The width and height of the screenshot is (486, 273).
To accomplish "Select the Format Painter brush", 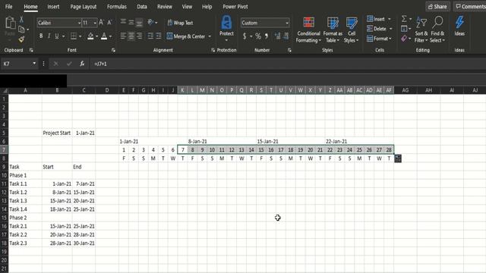I will 21,39.
